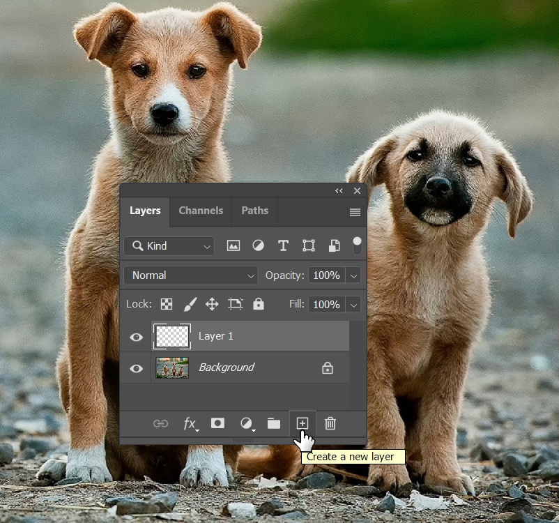Open the Kind filter dropdown

(x=168, y=246)
